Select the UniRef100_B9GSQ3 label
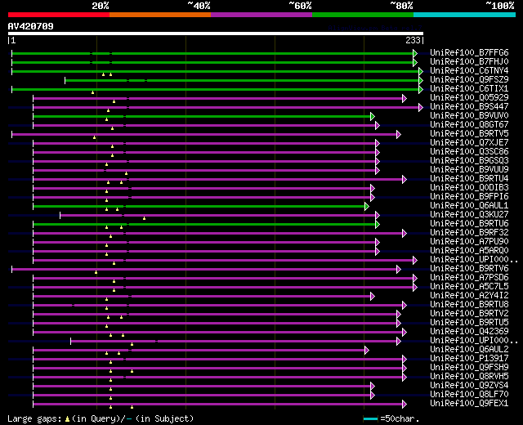The width and height of the screenshot is (523, 425). pos(469,161)
